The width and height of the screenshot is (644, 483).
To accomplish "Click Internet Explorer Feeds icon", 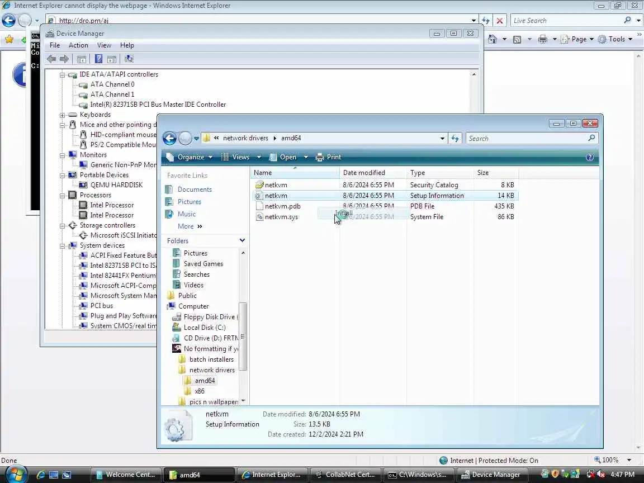I will pos(517,40).
